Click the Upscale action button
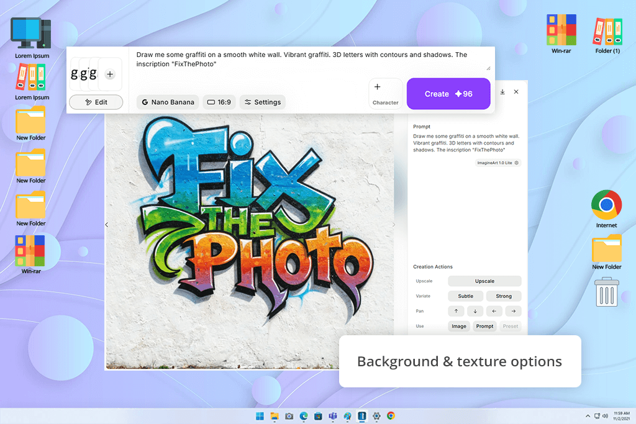Viewport: 636px width, 424px height. point(484,281)
